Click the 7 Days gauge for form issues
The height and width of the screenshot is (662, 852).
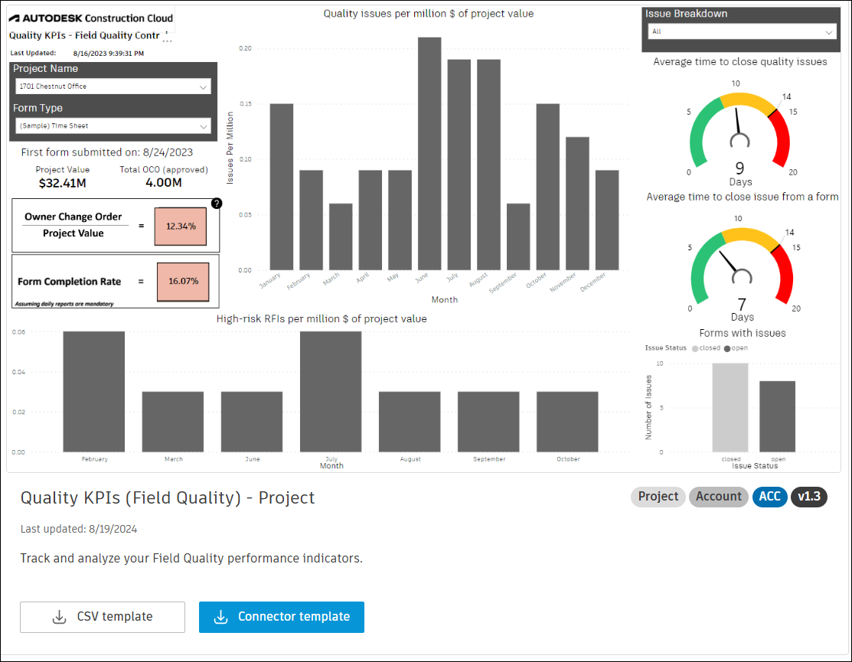click(742, 266)
